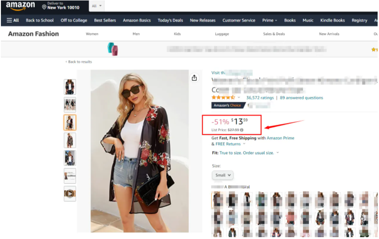Select the Women tab in Amazon Fashion
Image resolution: width=379 pixels, height=239 pixels.
(92, 34)
